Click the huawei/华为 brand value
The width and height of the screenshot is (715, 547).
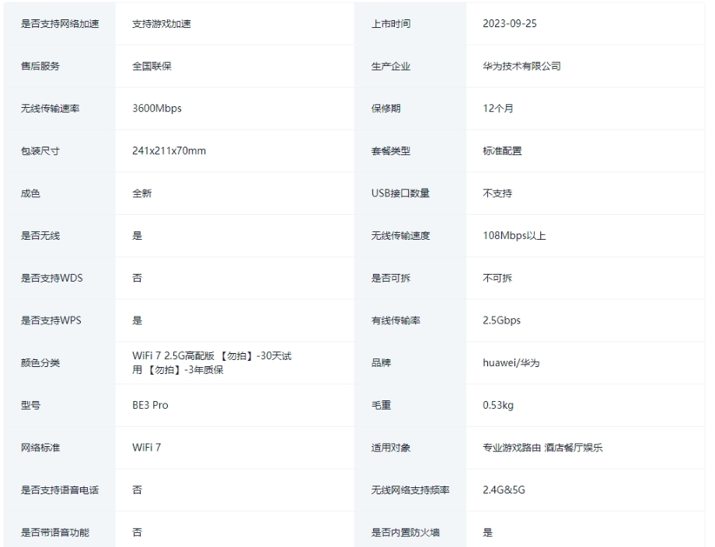click(511, 363)
